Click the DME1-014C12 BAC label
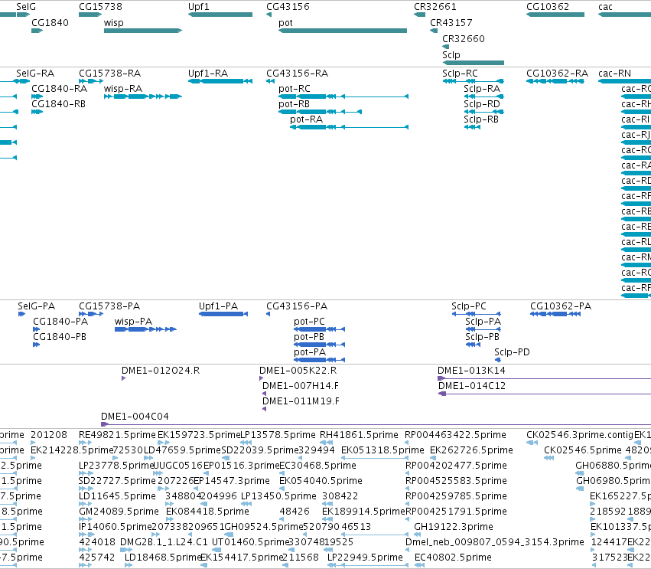Viewport: 651px width, 569px height. [x=472, y=386]
